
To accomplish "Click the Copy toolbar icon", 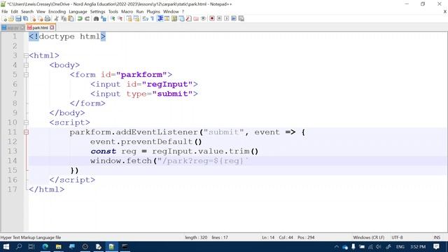I will click(64, 19).
